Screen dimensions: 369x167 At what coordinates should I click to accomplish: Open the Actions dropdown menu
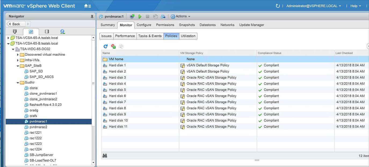(181, 16)
